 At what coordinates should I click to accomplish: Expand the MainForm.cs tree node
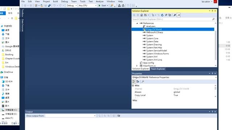click(x=137, y=66)
